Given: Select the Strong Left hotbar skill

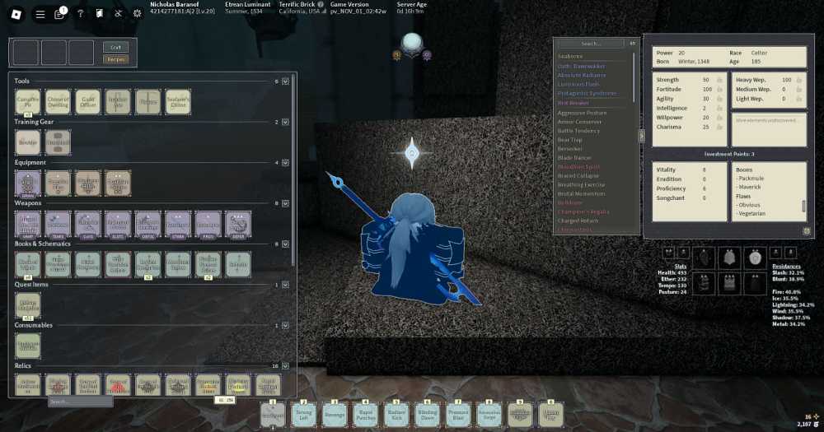Looking at the screenshot, I should pyautogui.click(x=304, y=415).
